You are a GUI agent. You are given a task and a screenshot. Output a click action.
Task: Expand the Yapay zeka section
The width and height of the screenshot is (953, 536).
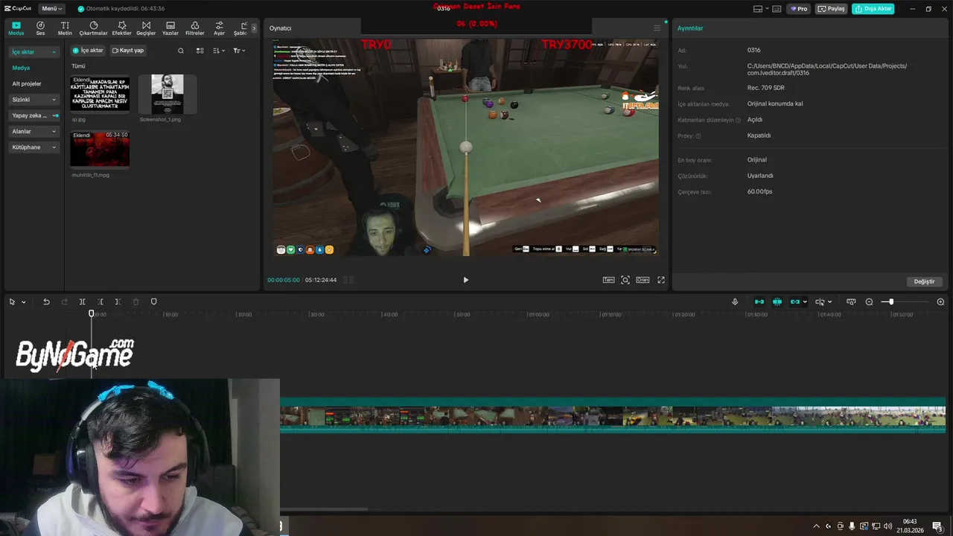[34, 115]
